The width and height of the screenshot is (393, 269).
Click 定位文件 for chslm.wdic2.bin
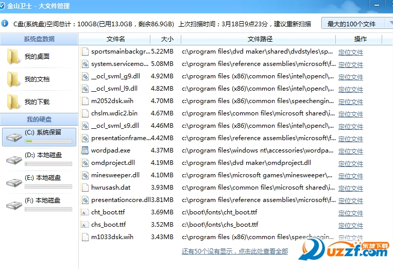tap(351, 114)
